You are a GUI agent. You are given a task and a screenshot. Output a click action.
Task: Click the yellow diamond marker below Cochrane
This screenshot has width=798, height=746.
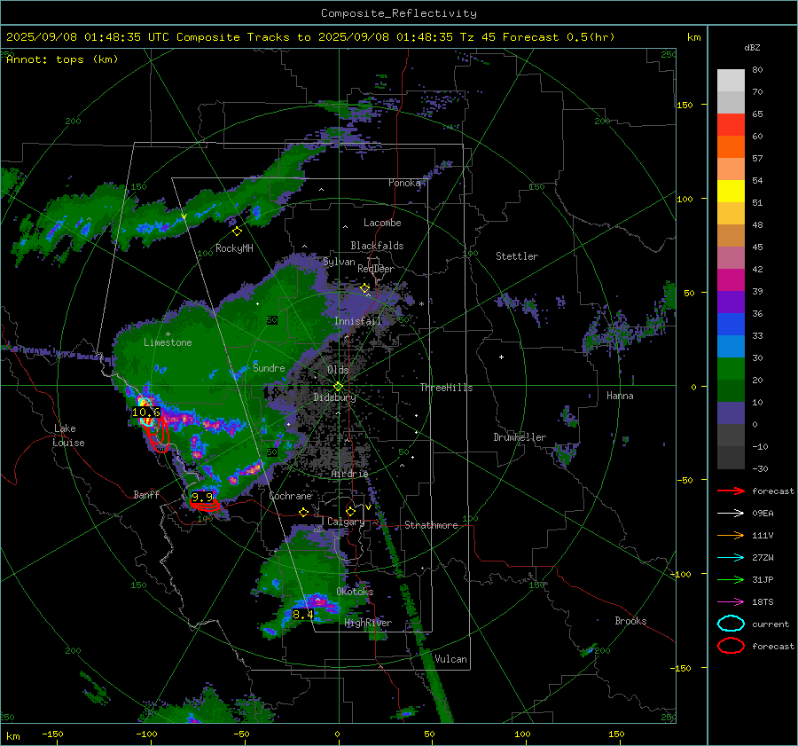[304, 513]
